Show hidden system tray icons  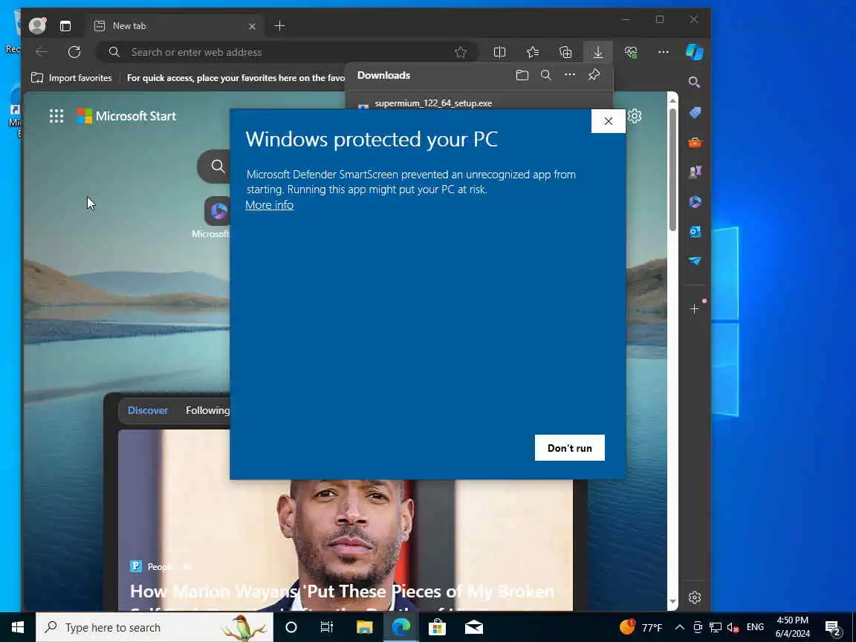coord(680,627)
